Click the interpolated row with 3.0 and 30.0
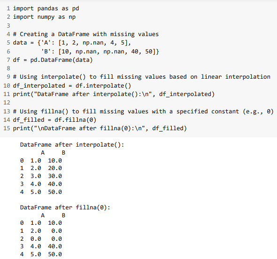 41,176
